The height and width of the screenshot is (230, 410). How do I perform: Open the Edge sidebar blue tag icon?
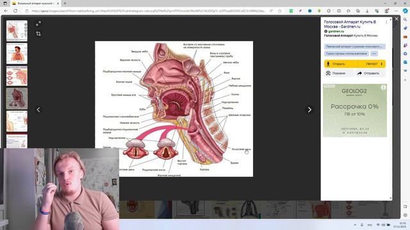pyautogui.click(x=406, y=28)
